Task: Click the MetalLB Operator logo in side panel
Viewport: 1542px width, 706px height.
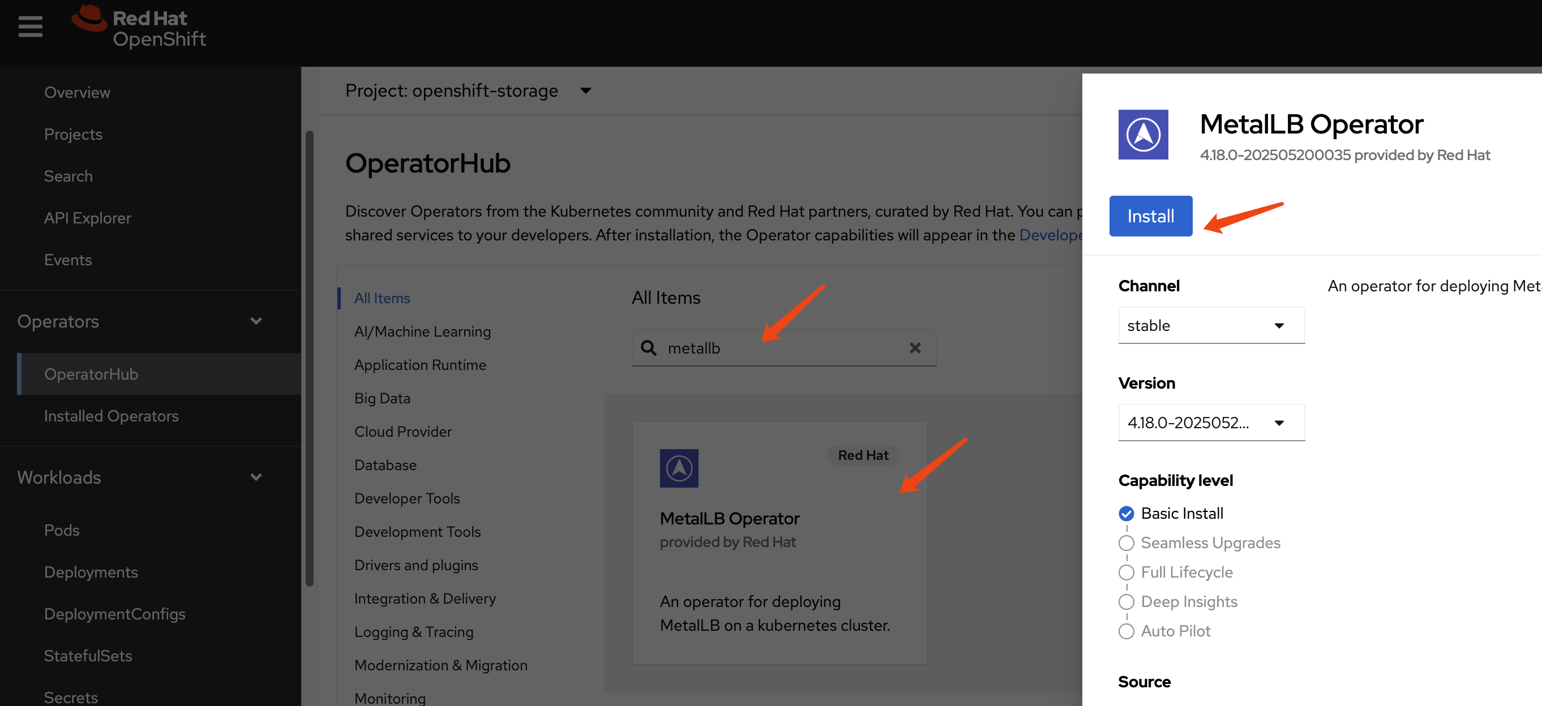Action: (1143, 135)
